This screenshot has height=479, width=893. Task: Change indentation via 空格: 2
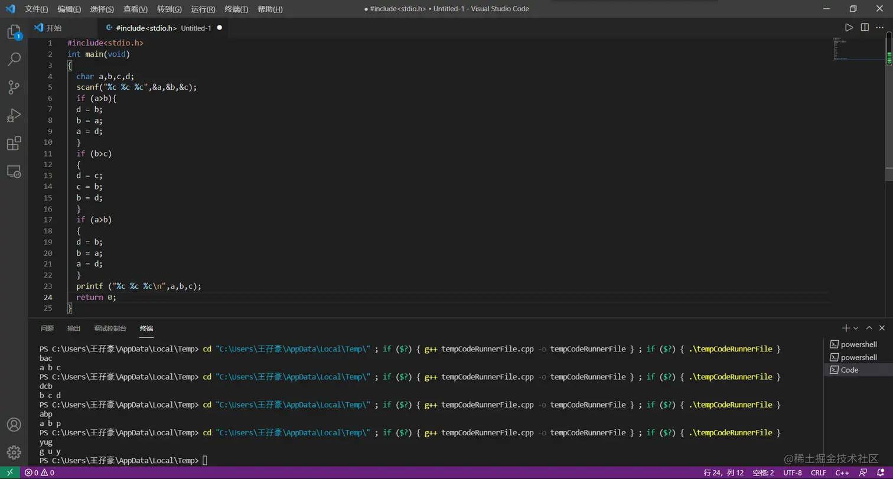(763, 473)
